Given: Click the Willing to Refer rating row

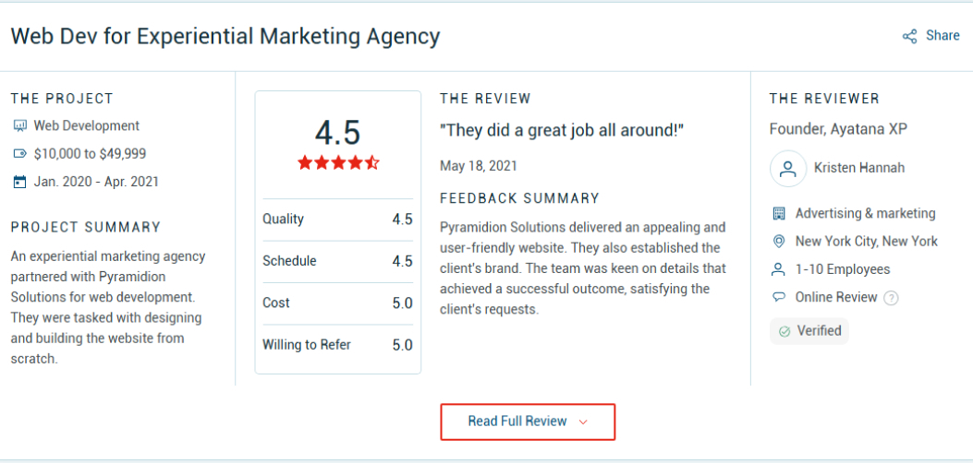Looking at the screenshot, I should click(x=337, y=345).
